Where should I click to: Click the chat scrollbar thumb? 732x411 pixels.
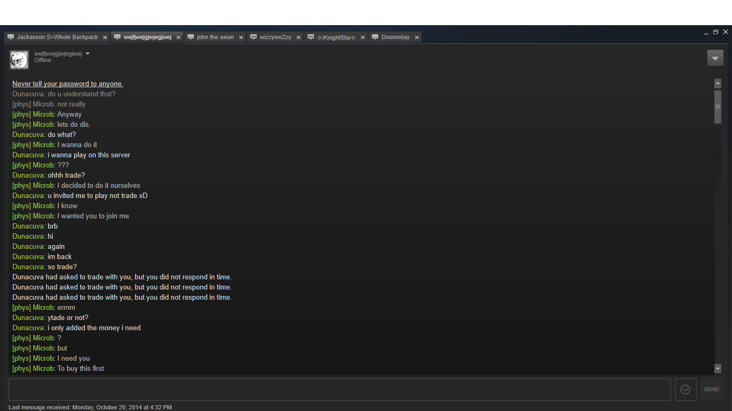click(718, 106)
